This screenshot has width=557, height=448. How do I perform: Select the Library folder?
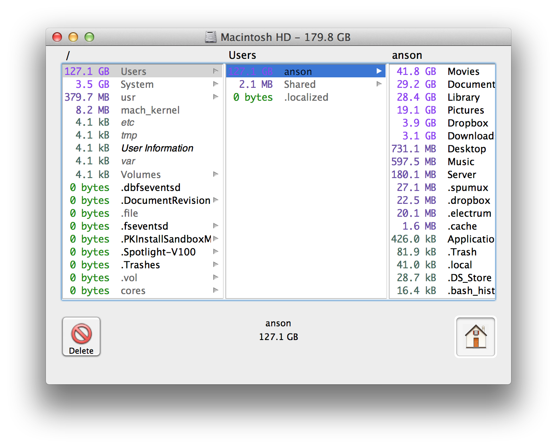tap(442, 97)
